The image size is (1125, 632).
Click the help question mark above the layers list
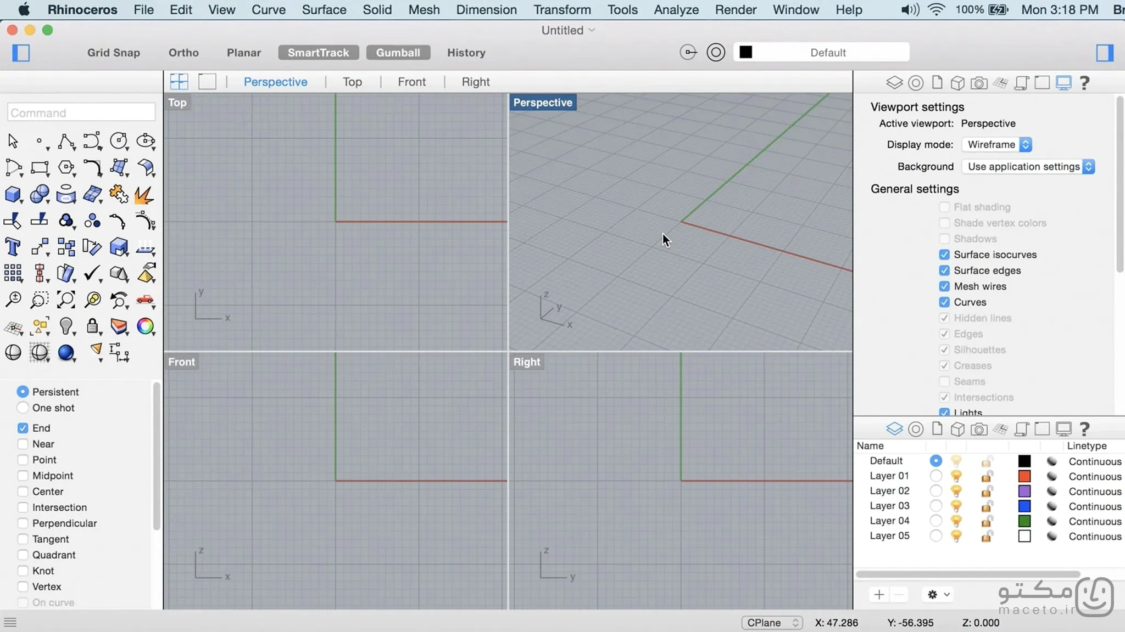click(x=1084, y=429)
